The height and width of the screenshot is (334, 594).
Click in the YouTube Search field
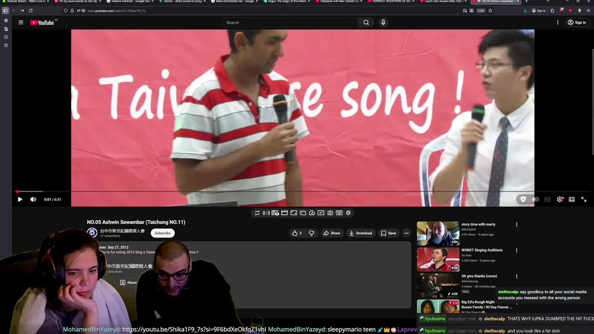pos(291,22)
